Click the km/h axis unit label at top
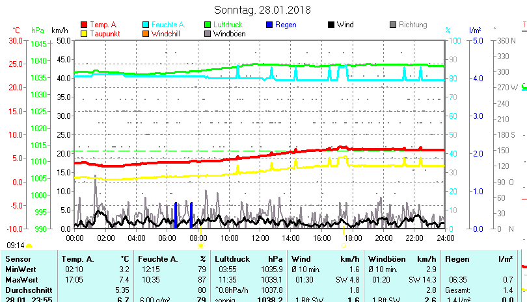The width and height of the screenshot is (527, 302). point(59,31)
